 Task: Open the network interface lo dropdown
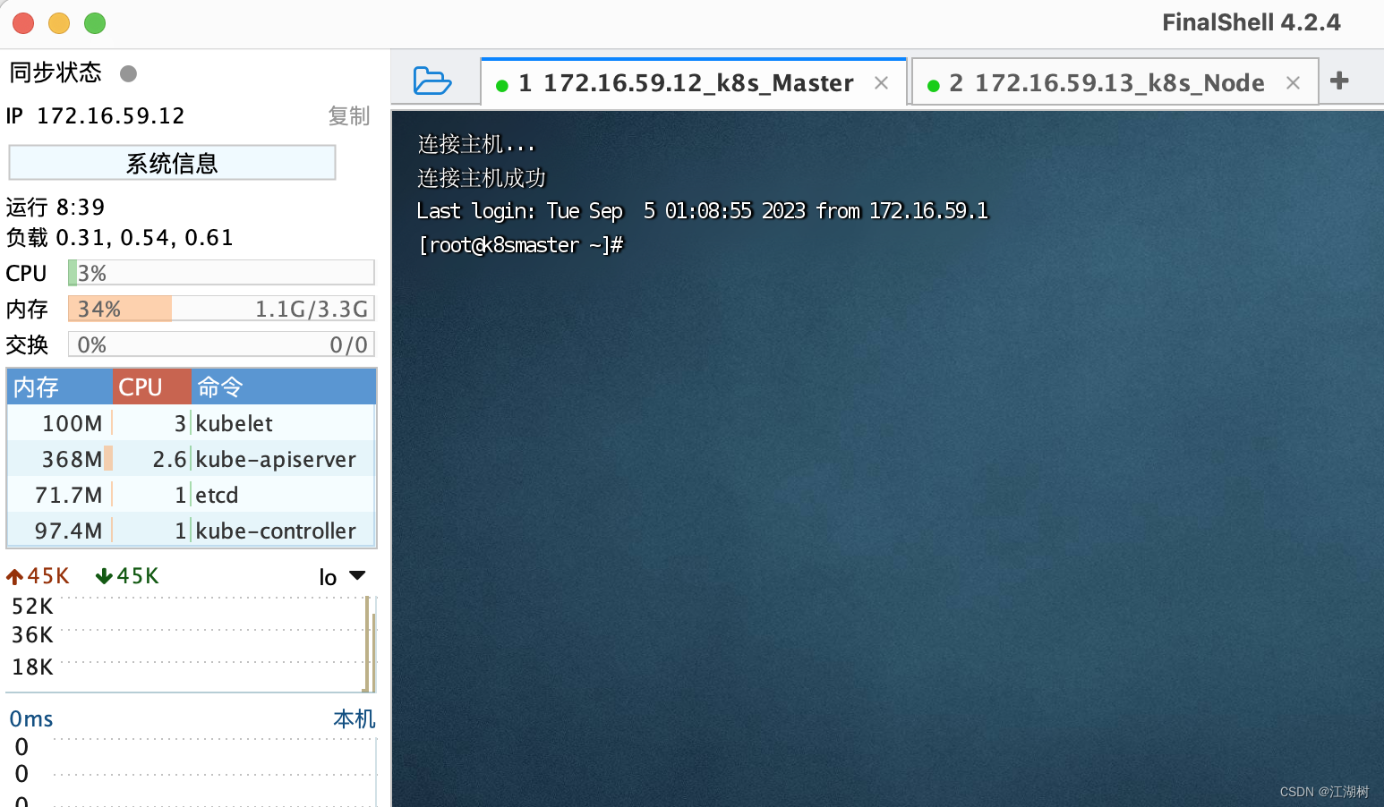click(x=343, y=577)
